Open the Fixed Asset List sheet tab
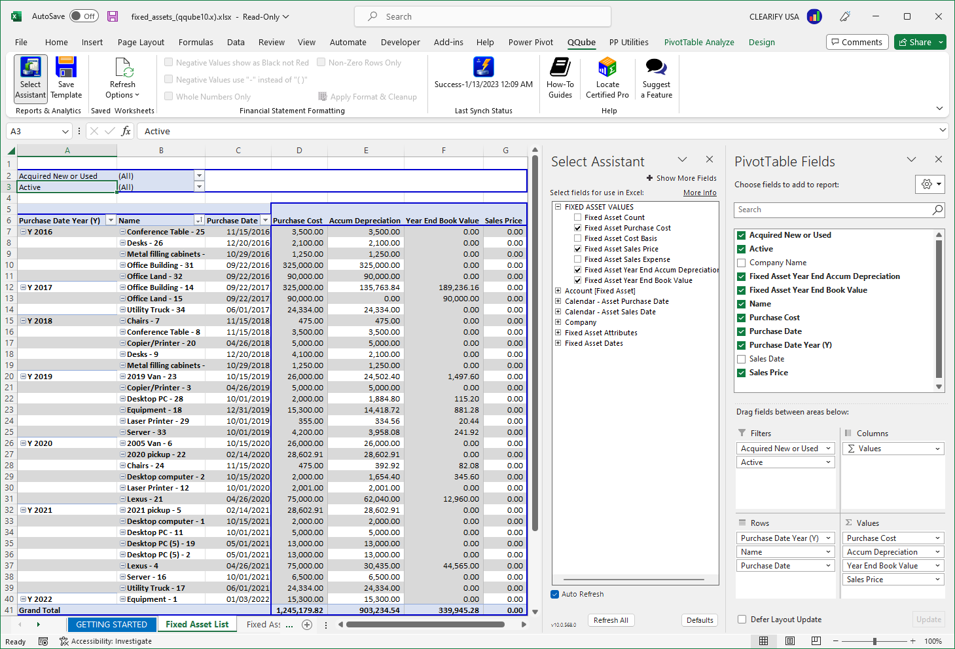The image size is (955, 649). tap(196, 624)
